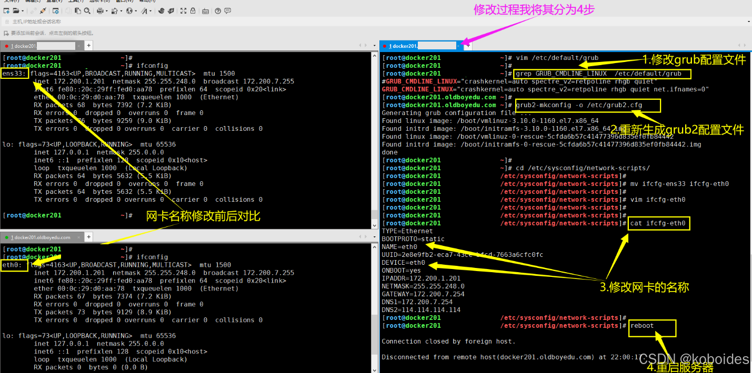Click the Help question mark icon

(218, 11)
